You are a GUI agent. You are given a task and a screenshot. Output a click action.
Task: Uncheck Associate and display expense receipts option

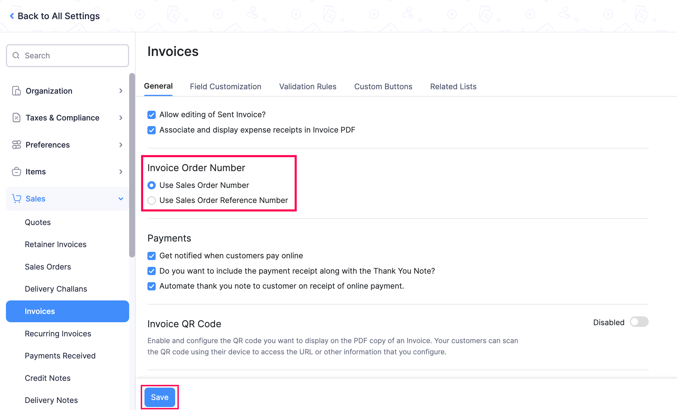[x=151, y=130]
